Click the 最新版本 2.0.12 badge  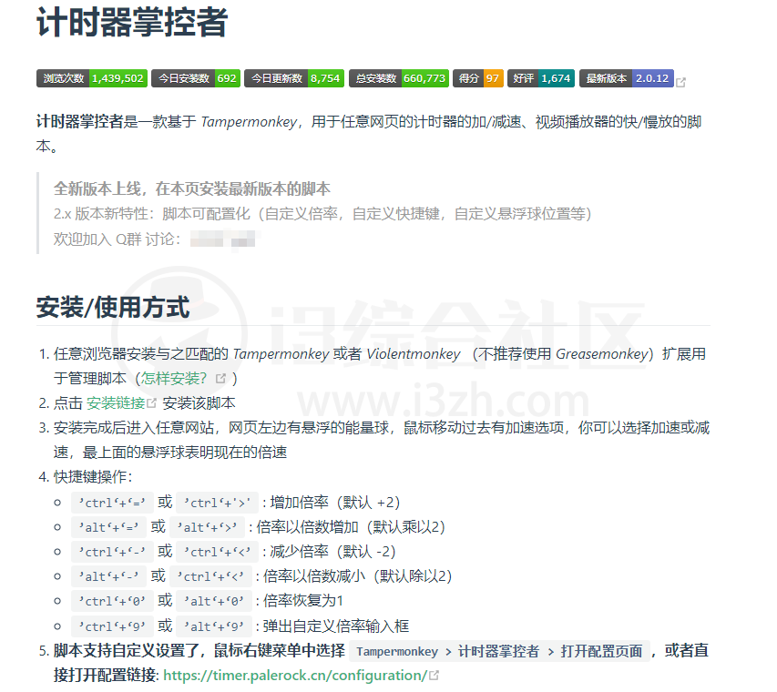627,78
